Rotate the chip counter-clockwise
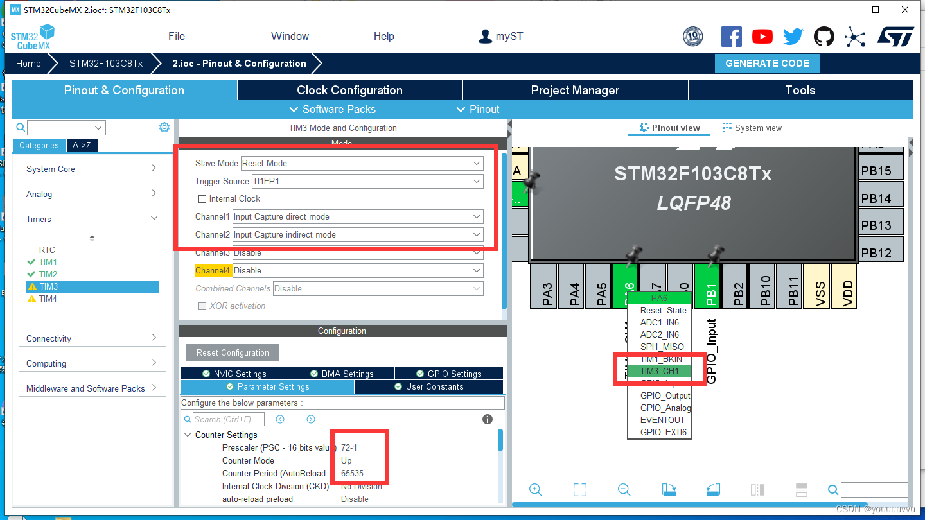This screenshot has width=925, height=520. pos(713,489)
